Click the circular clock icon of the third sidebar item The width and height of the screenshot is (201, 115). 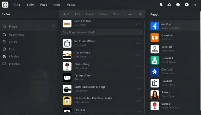pos(4,42)
